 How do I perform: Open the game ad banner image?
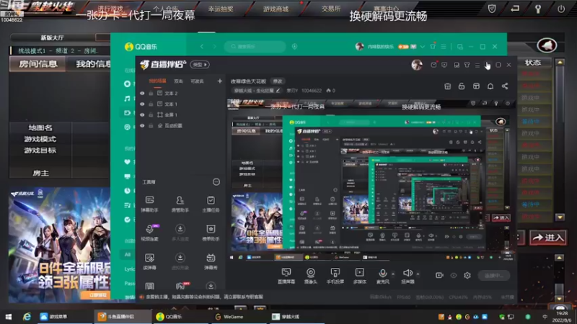click(x=60, y=245)
